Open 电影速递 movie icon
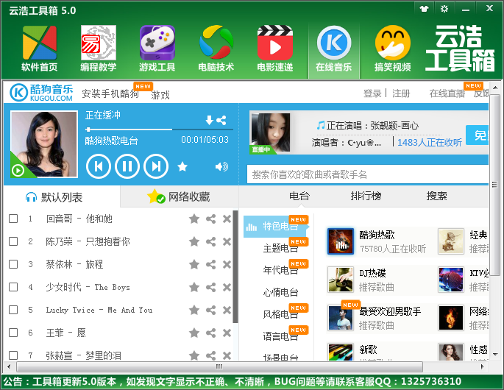Screen dimensions: 504x390 pos(275,49)
